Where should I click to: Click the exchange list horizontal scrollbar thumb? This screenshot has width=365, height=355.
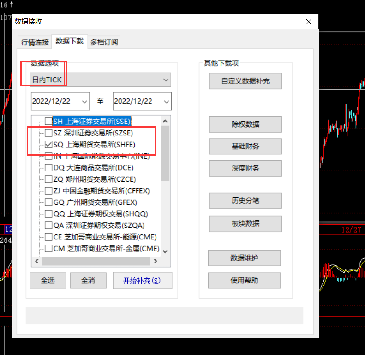[x=96, y=261]
